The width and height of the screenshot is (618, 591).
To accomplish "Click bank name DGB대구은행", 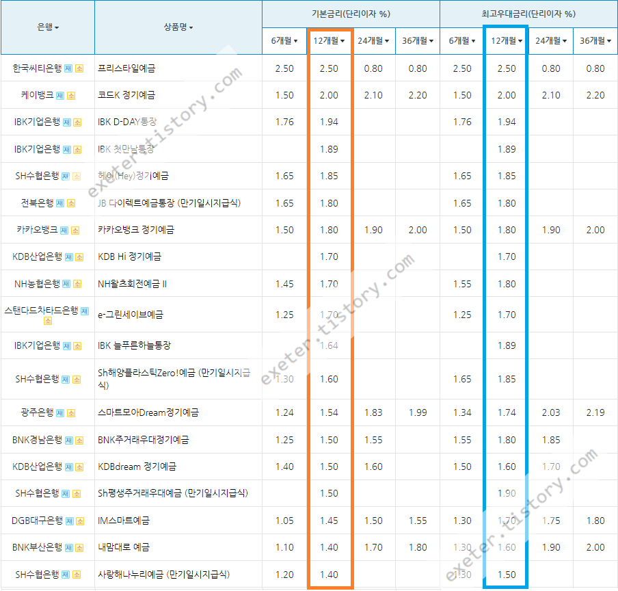I will point(38,521).
